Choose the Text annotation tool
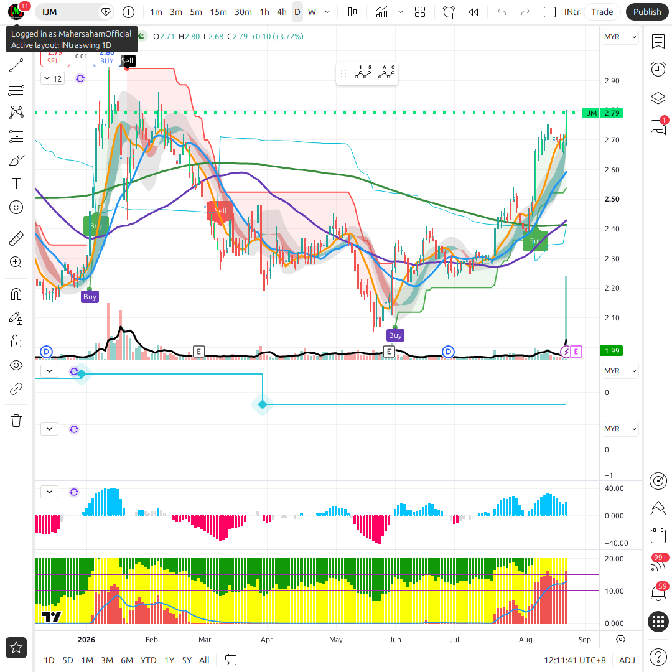The image size is (672, 672). pos(16,184)
